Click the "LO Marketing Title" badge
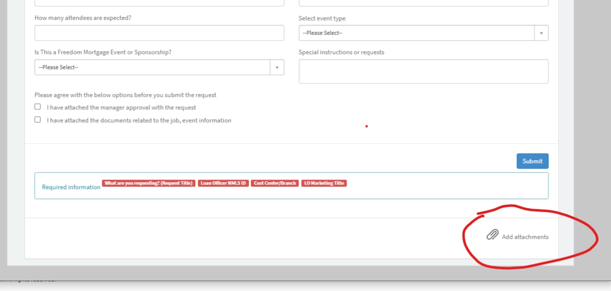Image resolution: width=611 pixels, height=291 pixels. pos(324,183)
